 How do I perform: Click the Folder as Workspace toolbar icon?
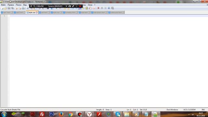pyautogui.click(x=94, y=8)
